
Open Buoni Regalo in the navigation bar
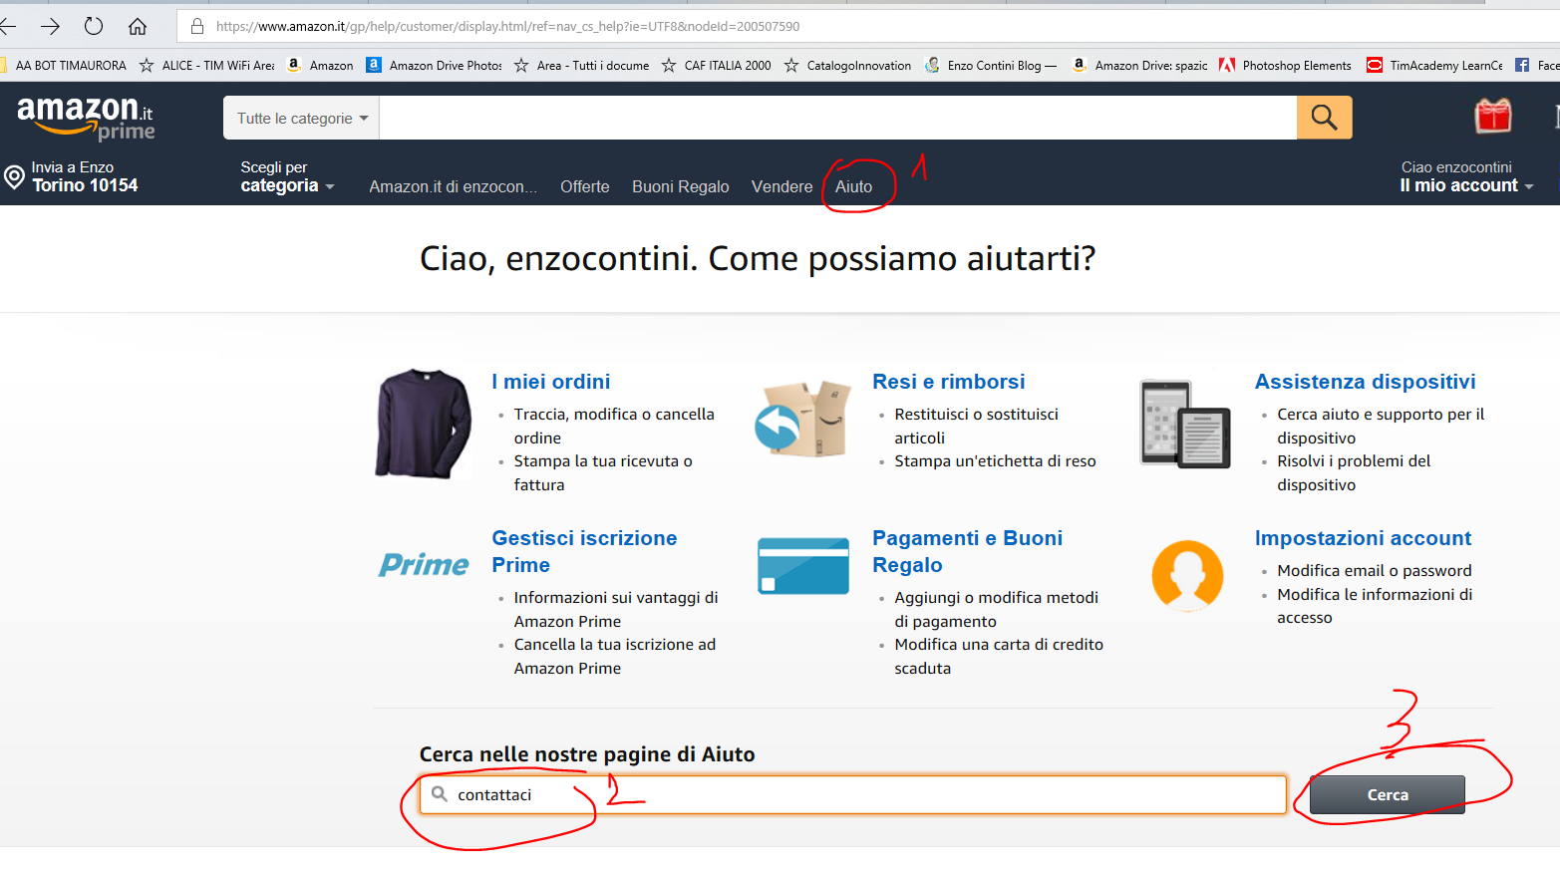[680, 186]
